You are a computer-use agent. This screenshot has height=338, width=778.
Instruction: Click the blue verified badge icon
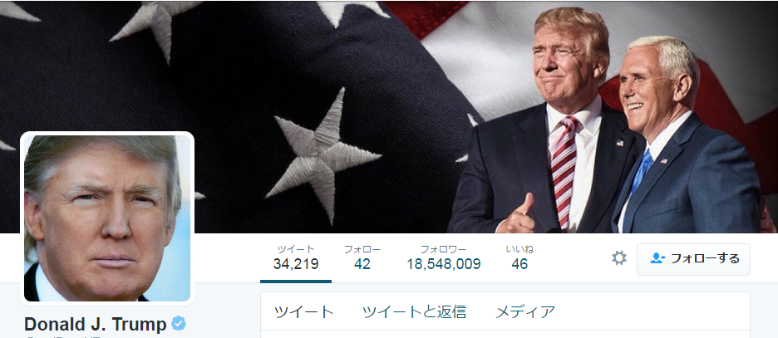[179, 324]
